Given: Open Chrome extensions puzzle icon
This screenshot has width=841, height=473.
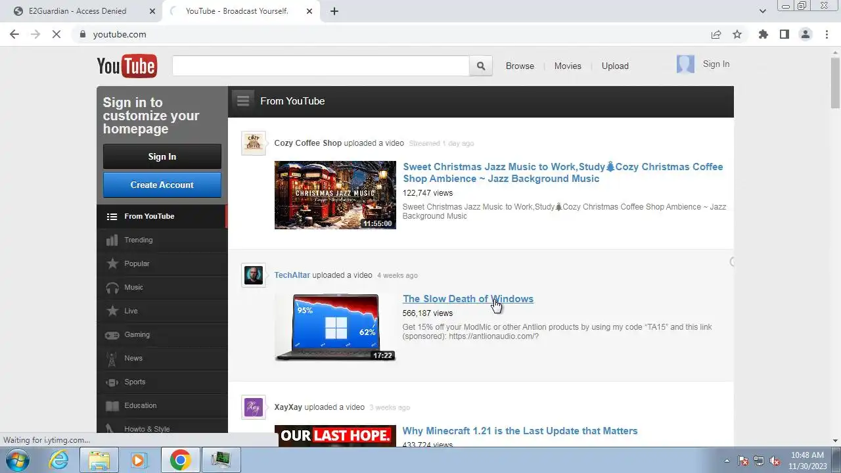Looking at the screenshot, I should [763, 34].
